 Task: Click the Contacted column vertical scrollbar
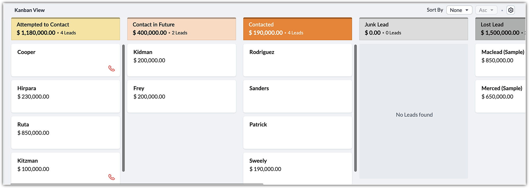(x=355, y=108)
